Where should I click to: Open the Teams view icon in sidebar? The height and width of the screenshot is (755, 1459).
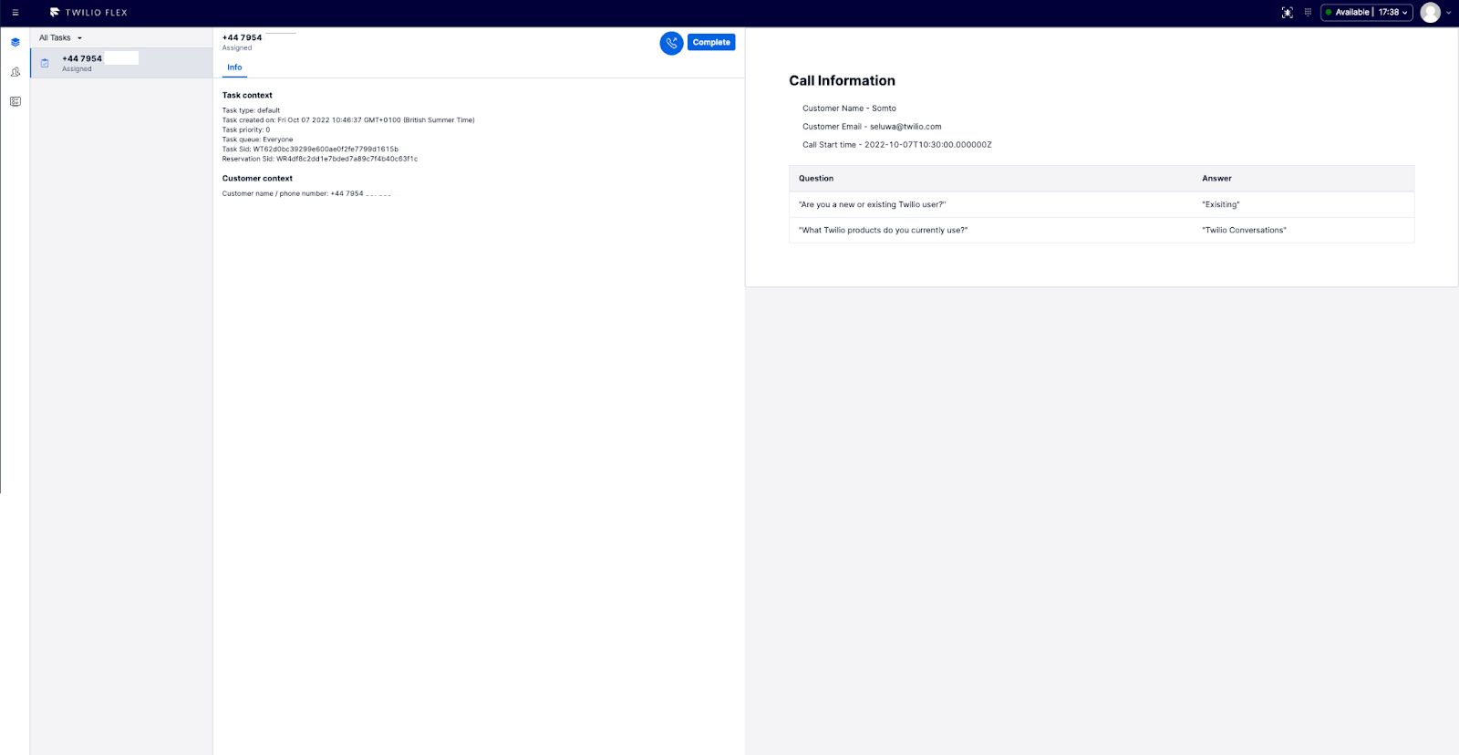click(16, 72)
